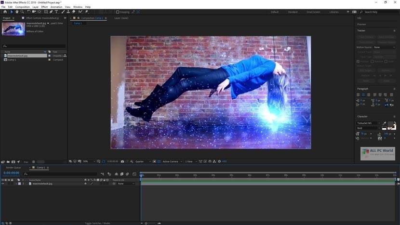Click the interpret footage icon in Project panel
Screen dimensions: 400x225
click(3, 162)
